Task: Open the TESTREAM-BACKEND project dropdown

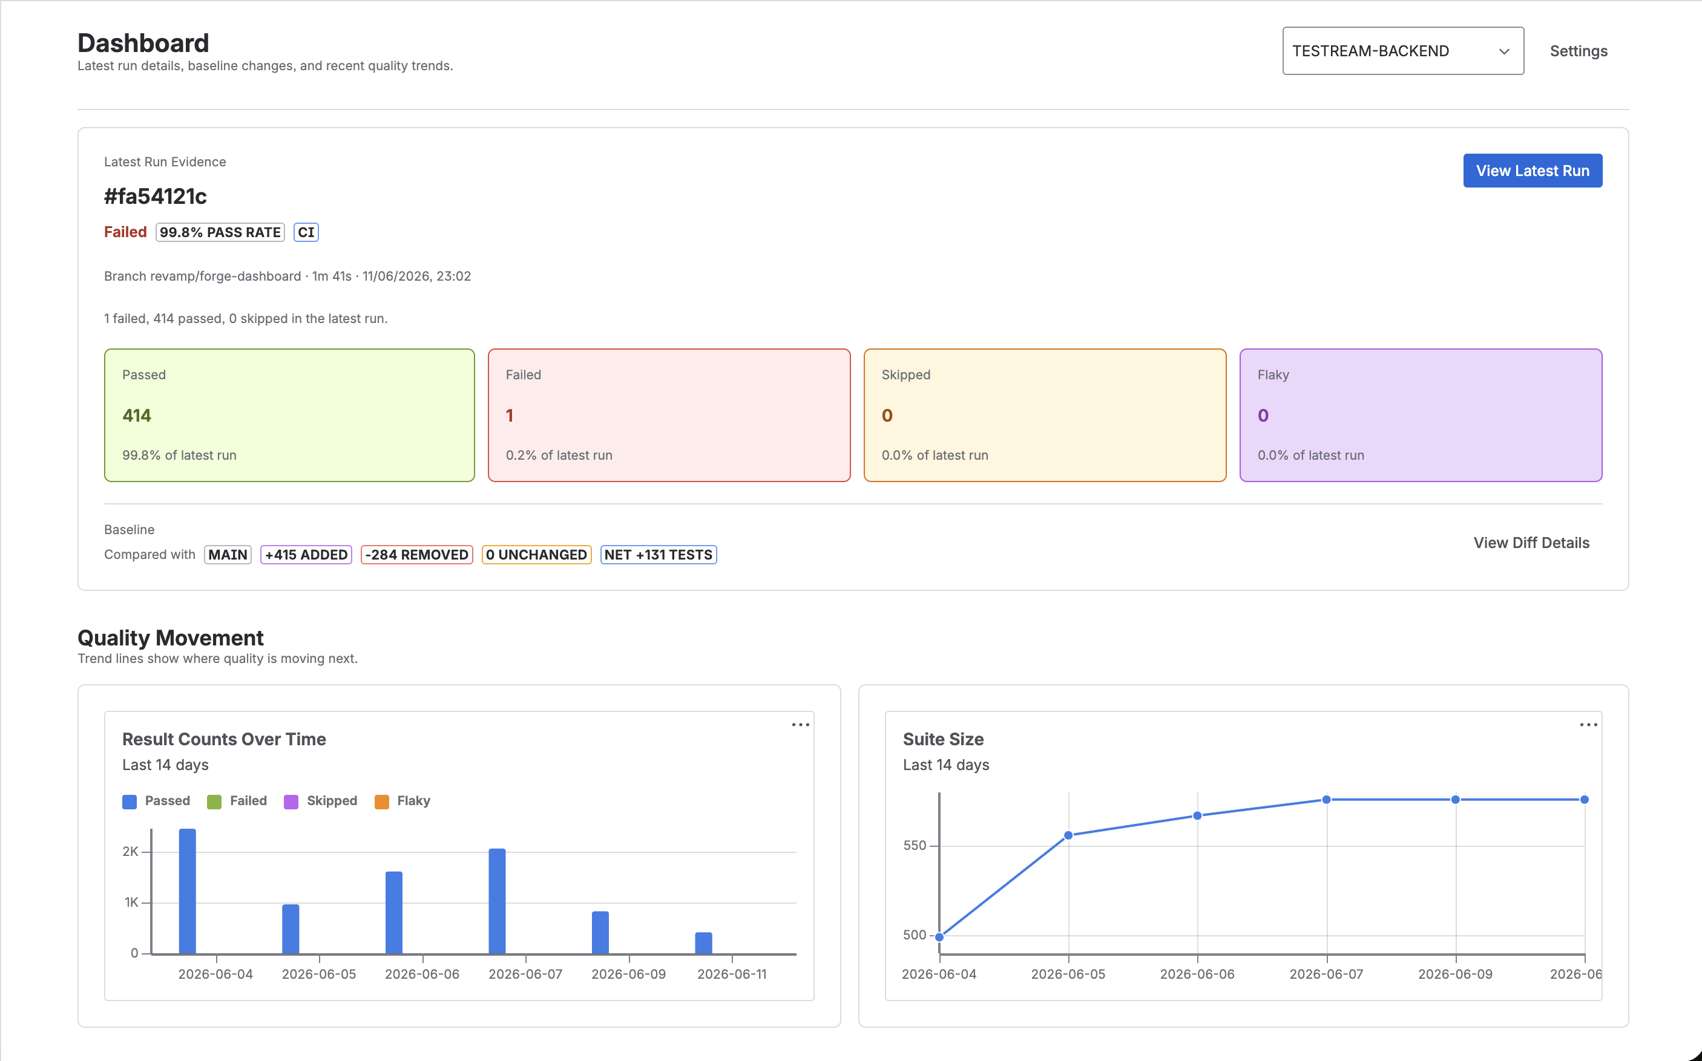Action: coord(1402,51)
